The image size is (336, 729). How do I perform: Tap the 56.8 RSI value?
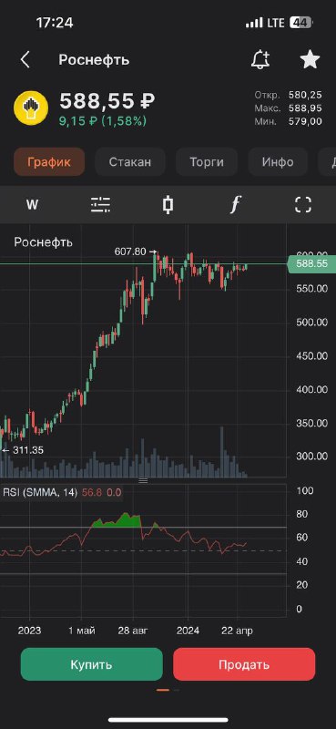[x=92, y=492]
